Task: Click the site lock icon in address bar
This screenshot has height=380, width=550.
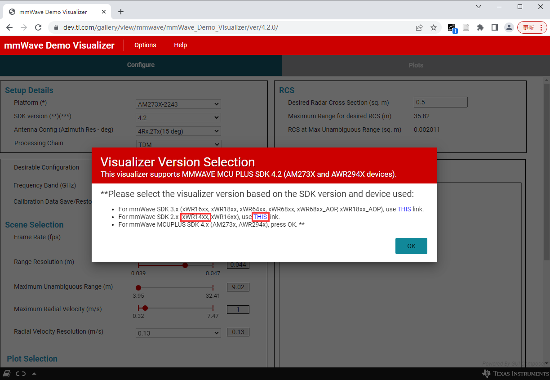Action: tap(56, 27)
